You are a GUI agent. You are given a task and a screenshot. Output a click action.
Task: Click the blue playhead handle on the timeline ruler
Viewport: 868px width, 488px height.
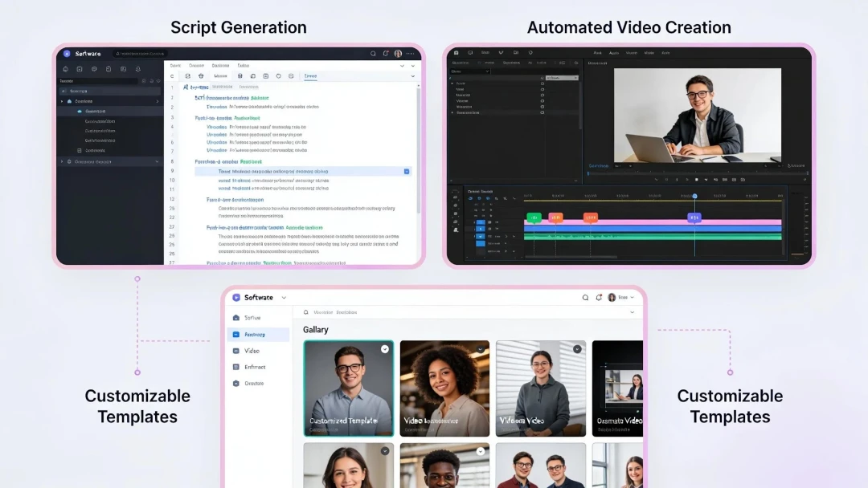(694, 196)
